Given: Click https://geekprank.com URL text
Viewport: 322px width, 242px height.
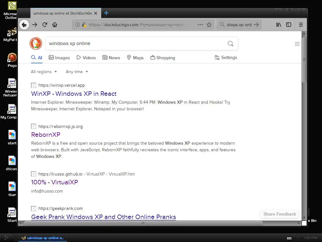Looking at the screenshot, I should 60,209.
